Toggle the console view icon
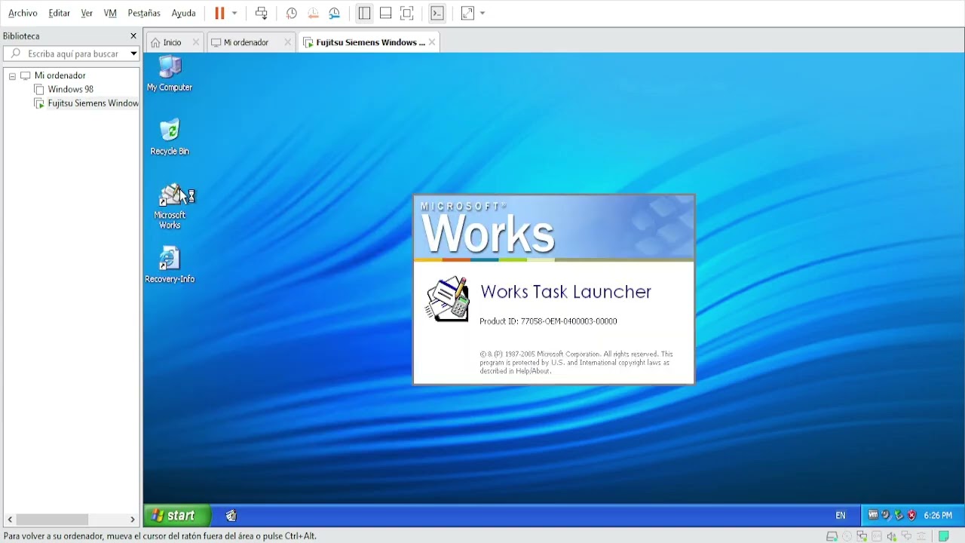Screen dimensions: 965x543 point(437,13)
